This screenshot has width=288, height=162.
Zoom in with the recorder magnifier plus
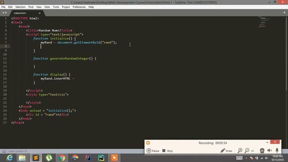pos(240,151)
